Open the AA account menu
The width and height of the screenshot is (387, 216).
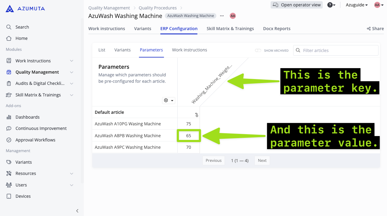point(378,5)
